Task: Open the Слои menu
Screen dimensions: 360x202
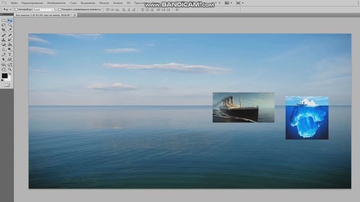Action: point(73,3)
